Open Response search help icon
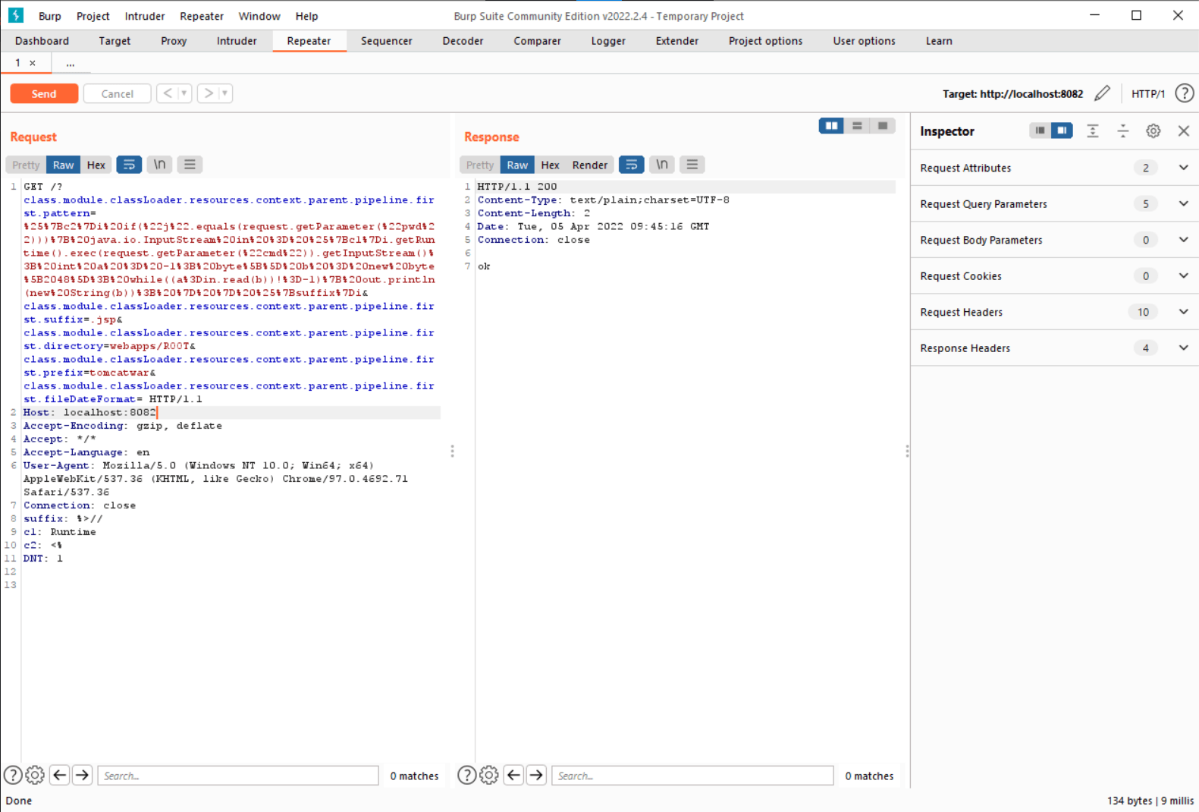Viewport: 1199px width, 812px height. point(467,775)
